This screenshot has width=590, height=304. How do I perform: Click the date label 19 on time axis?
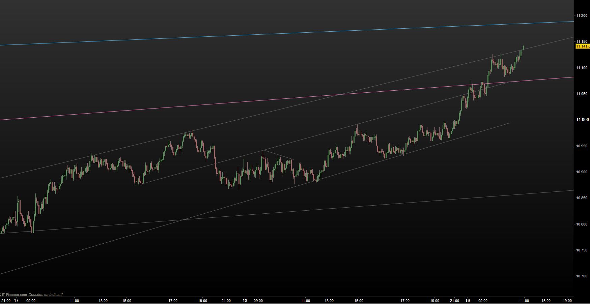(468, 301)
